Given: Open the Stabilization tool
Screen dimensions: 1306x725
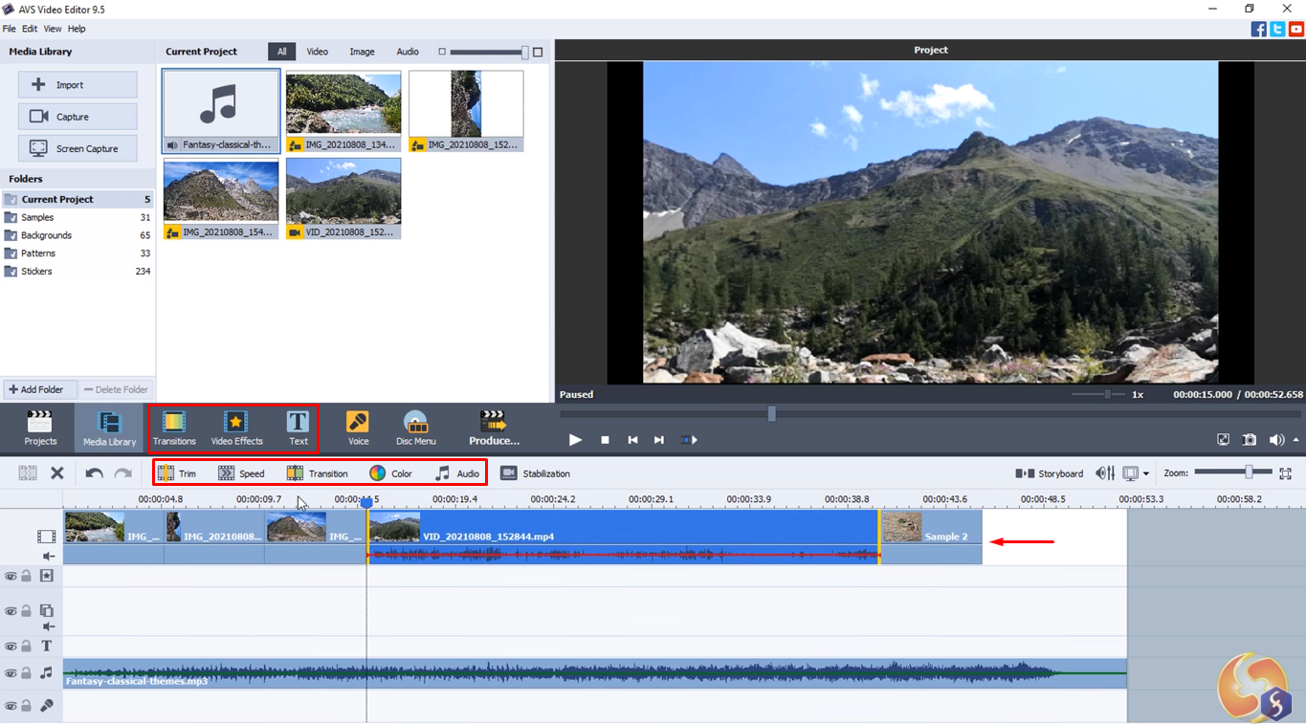Looking at the screenshot, I should 535,472.
